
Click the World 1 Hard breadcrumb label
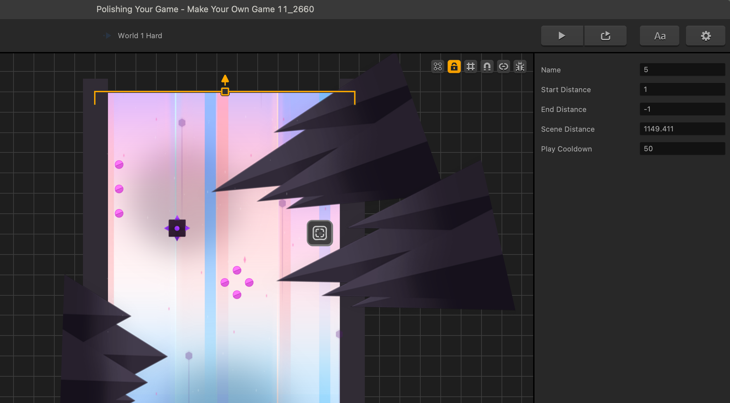(x=140, y=36)
